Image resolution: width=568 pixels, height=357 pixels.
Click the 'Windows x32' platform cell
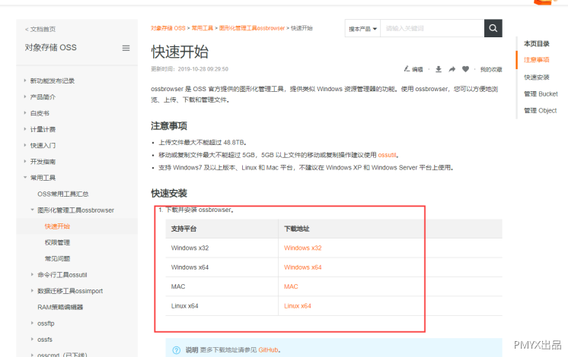click(190, 248)
